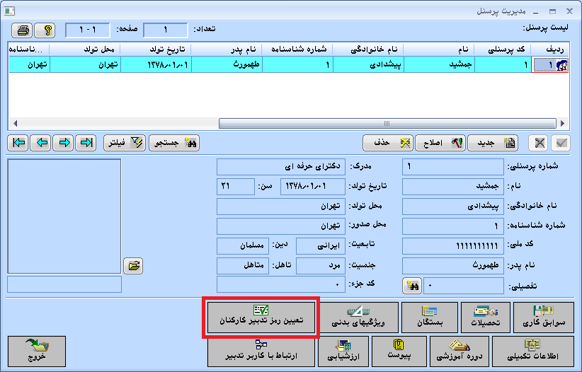The image size is (582, 372).
Task: Click the نام خانوادگی column header
Action: pyautogui.click(x=368, y=50)
